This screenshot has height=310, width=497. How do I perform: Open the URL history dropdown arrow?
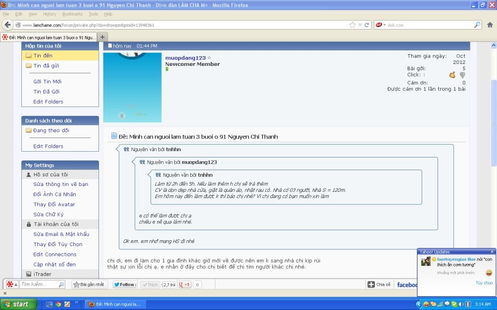click(x=360, y=25)
